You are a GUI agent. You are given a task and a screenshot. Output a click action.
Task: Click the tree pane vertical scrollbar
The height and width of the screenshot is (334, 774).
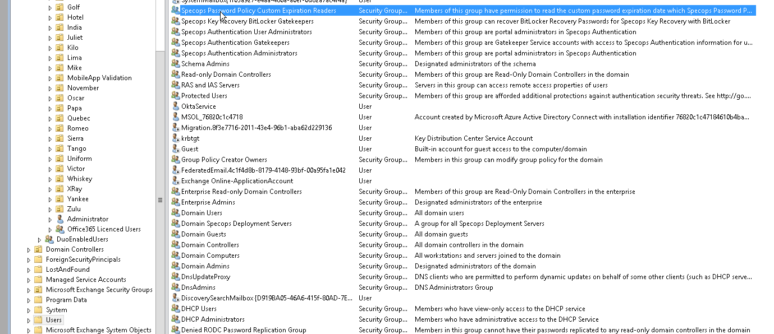pos(161,167)
